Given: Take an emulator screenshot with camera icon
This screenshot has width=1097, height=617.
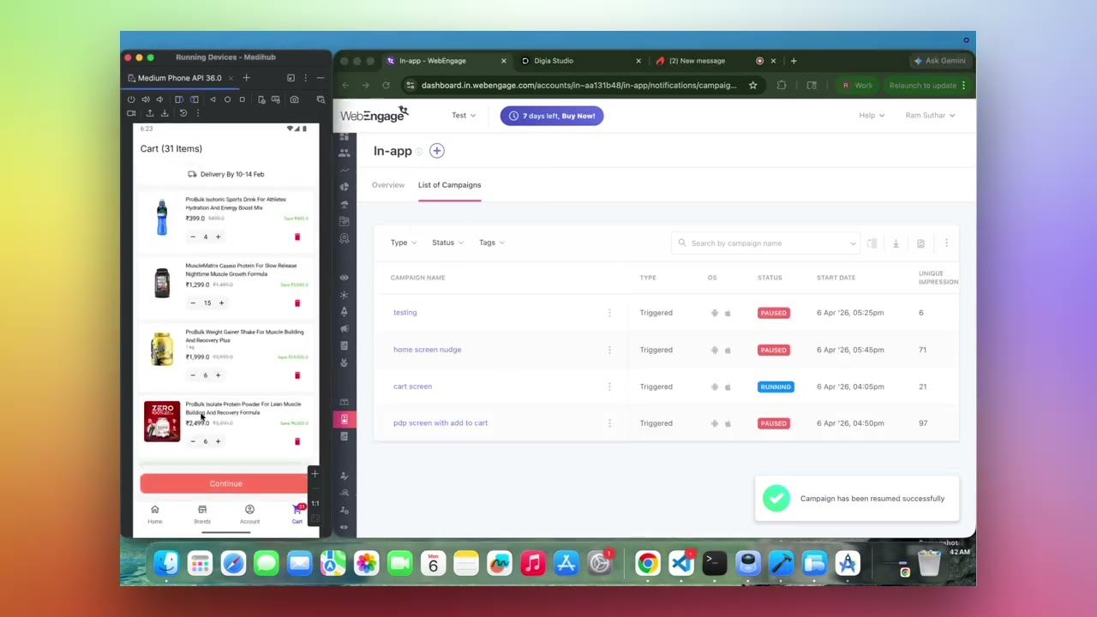Looking at the screenshot, I should (x=294, y=99).
